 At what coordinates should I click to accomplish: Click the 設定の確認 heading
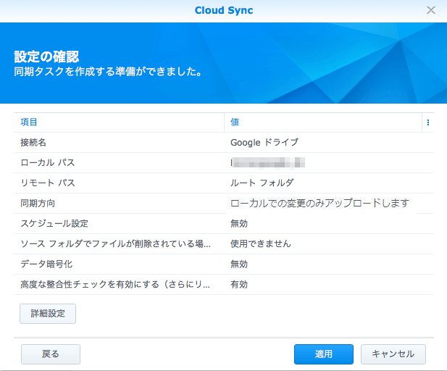coord(47,57)
